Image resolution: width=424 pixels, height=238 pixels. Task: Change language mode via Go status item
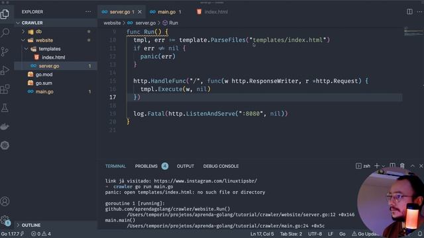click(x=343, y=234)
